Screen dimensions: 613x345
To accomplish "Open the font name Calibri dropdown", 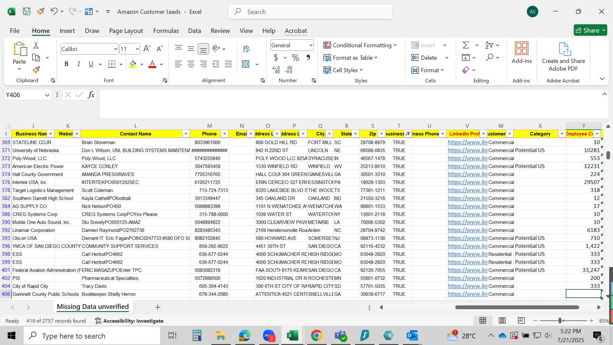I will [115, 49].
